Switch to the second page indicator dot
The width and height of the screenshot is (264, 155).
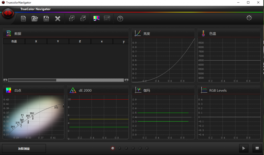point(120,148)
